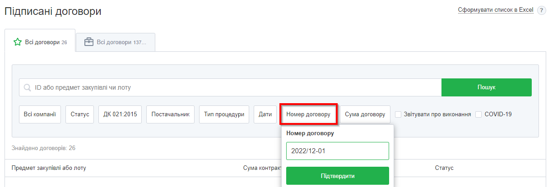Open the Всі компанії filter dropdown
The width and height of the screenshot is (548, 187).
coord(40,114)
